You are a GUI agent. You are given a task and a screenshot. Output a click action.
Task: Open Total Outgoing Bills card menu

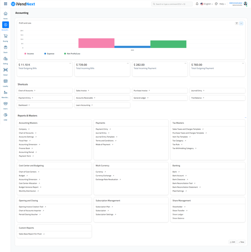click(x=70, y=63)
